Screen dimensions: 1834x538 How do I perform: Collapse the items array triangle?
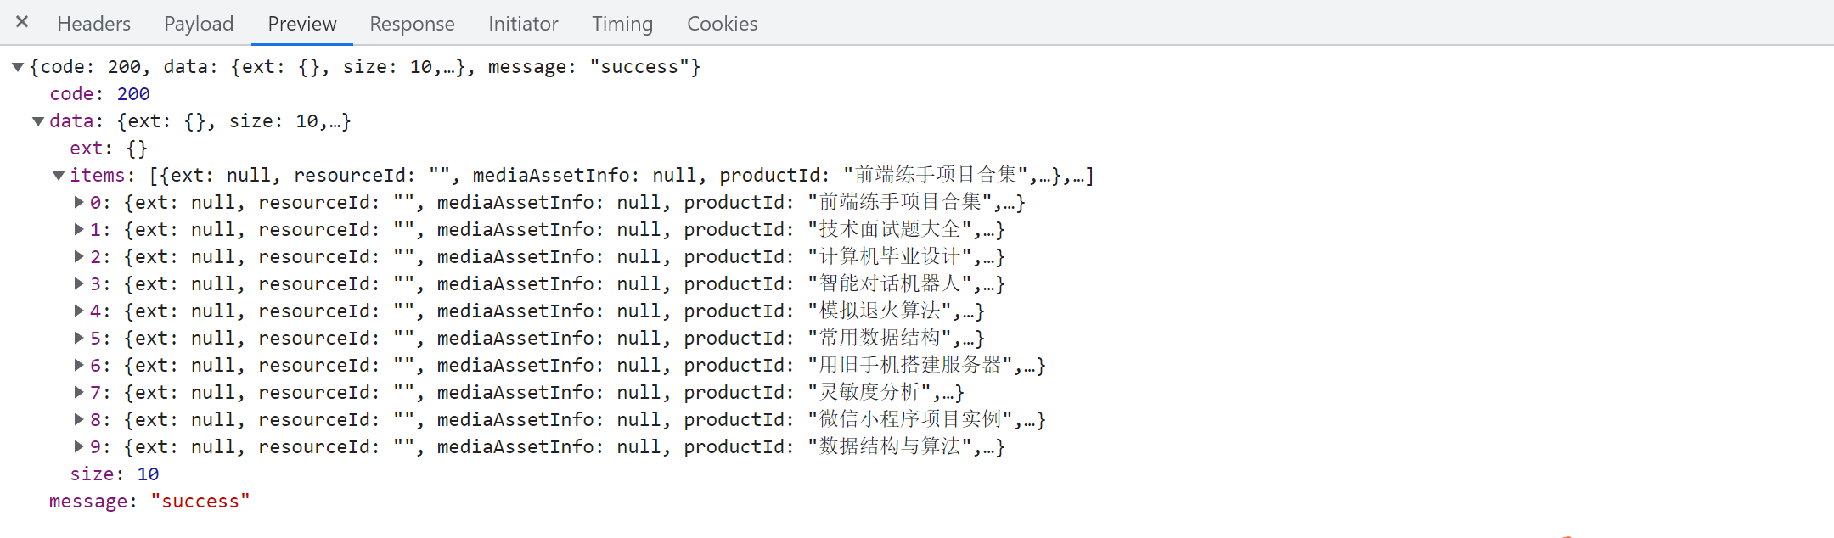[59, 176]
